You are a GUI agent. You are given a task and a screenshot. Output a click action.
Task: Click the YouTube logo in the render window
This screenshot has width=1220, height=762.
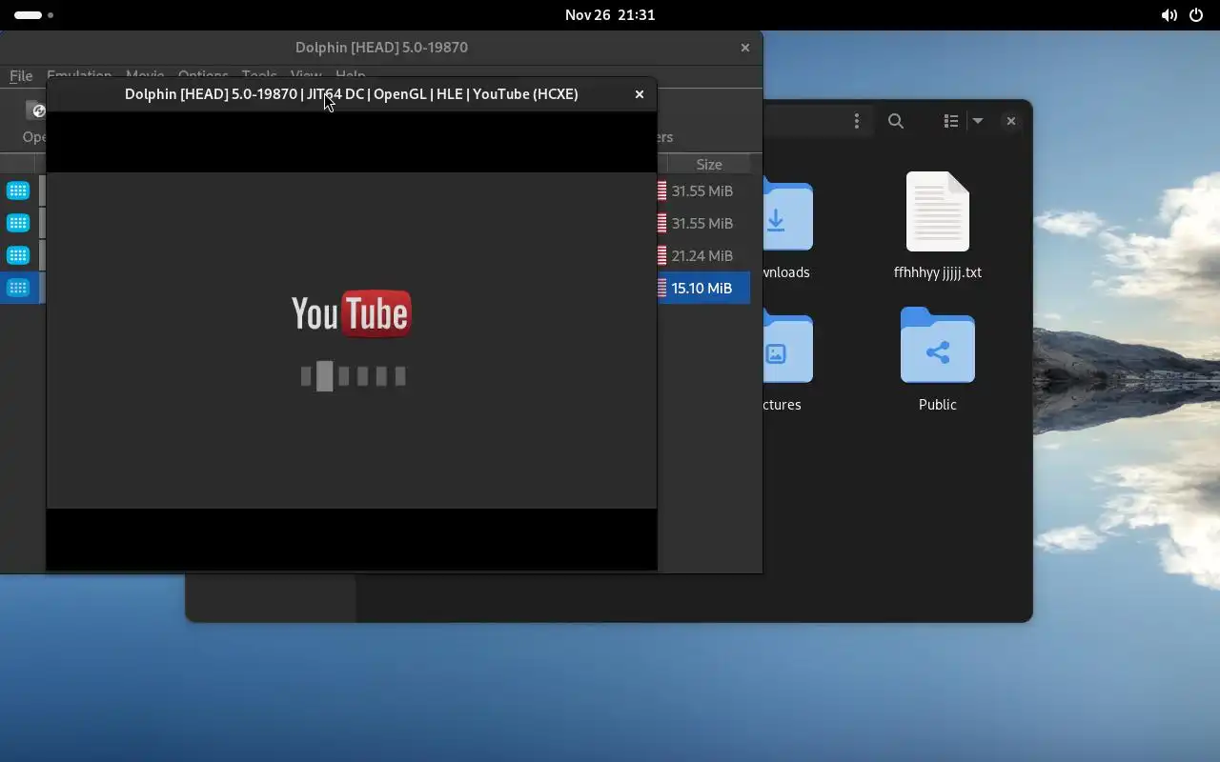tap(352, 313)
